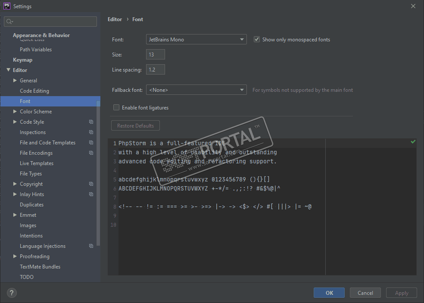Click the project-level icon beside Code Style

click(x=91, y=122)
